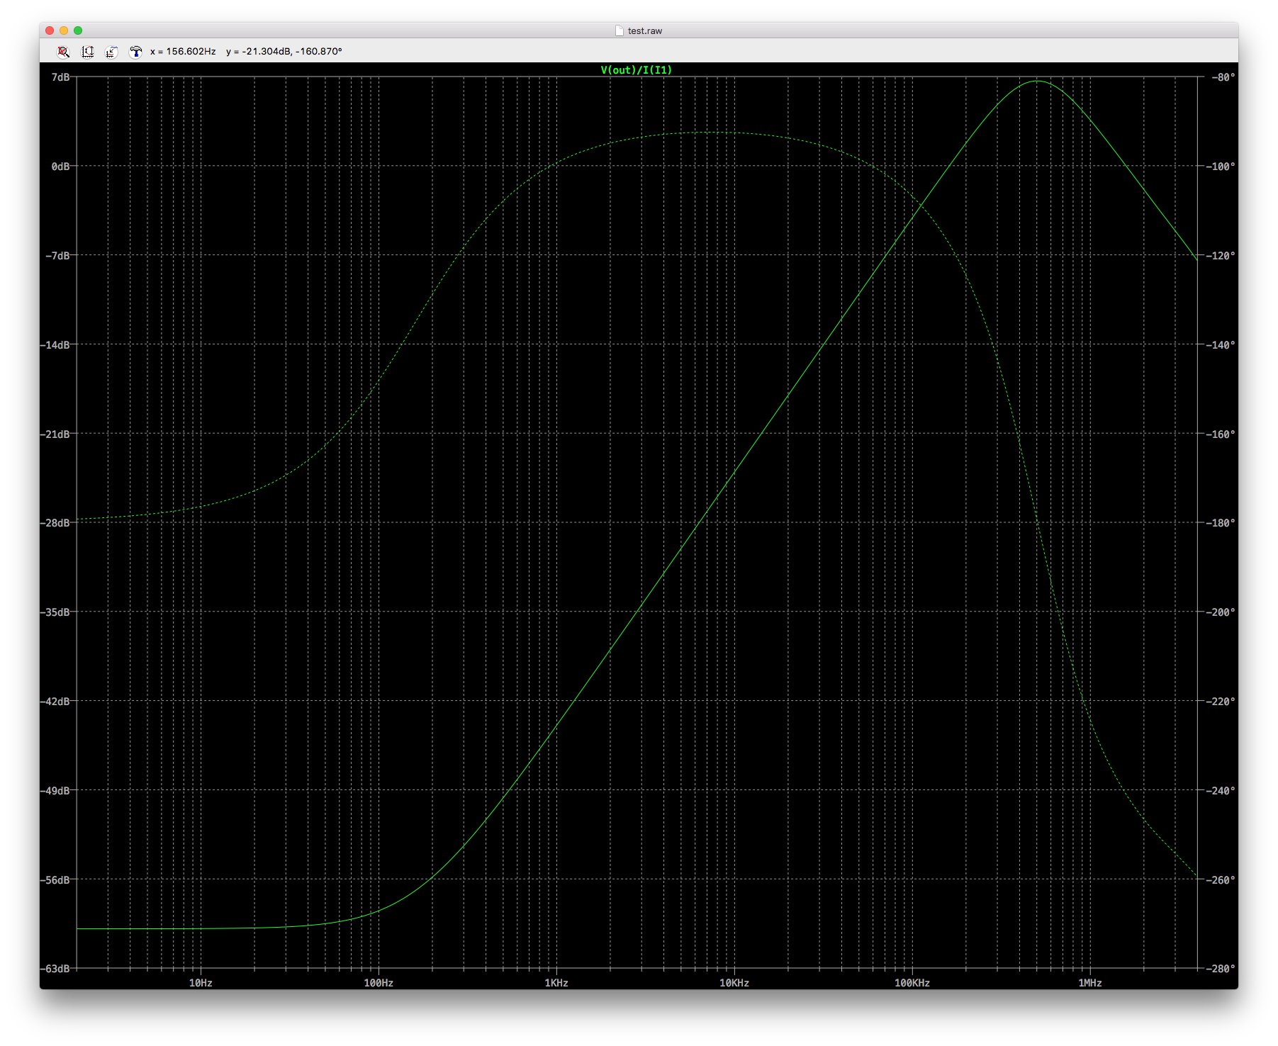The width and height of the screenshot is (1278, 1046).
Task: Click the test.raw window title
Action: click(644, 30)
